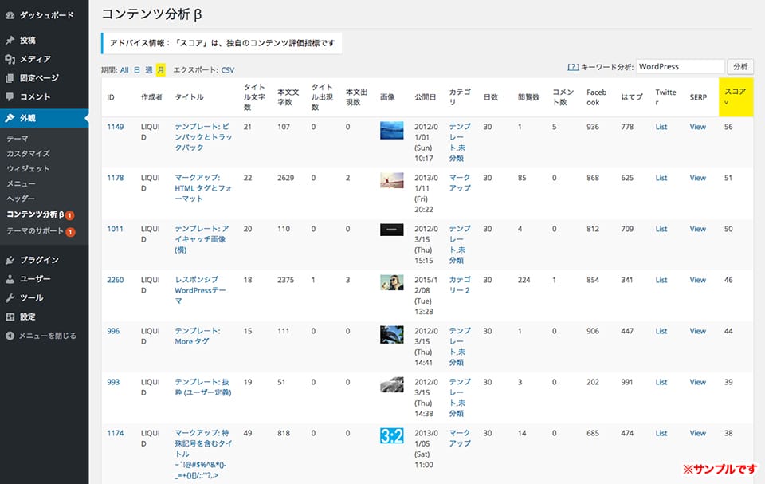Filter period by 月 (month)
765x484 pixels.
pos(160,70)
